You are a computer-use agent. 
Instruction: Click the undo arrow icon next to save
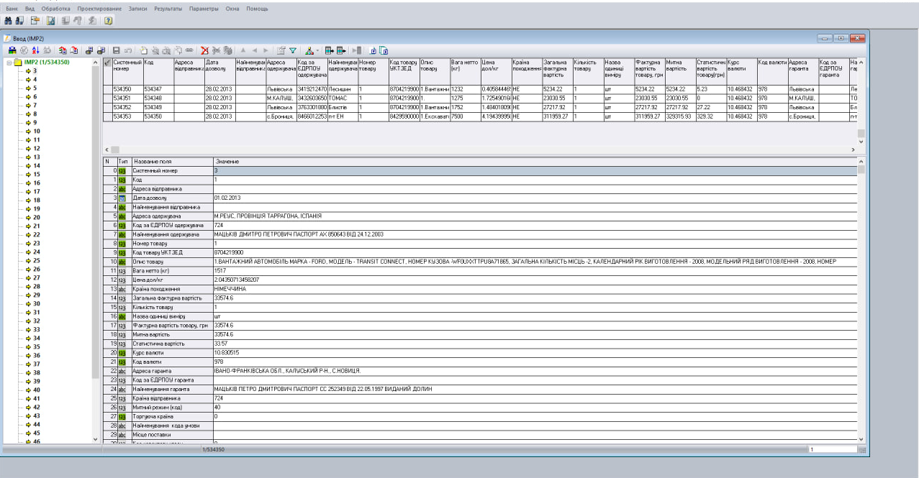(x=128, y=50)
